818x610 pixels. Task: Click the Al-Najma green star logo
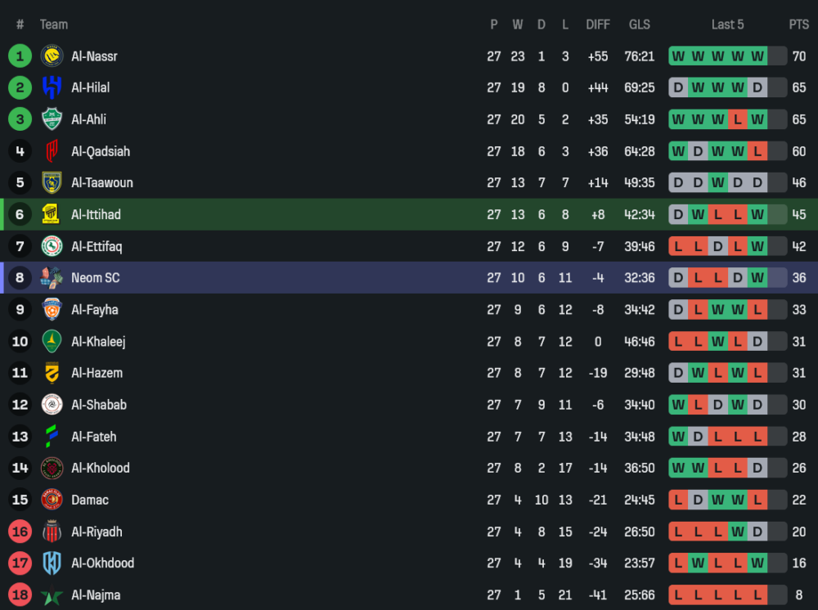[x=52, y=595]
